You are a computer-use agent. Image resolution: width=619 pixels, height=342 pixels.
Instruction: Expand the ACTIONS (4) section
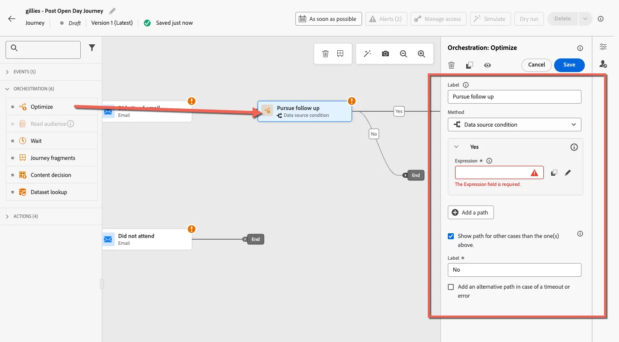tap(7, 217)
